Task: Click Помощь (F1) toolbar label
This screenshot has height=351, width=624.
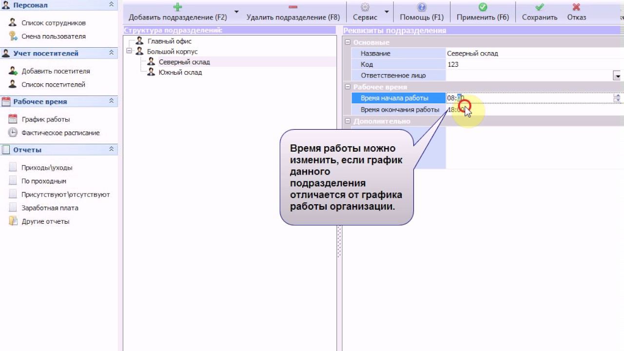Action: tap(422, 17)
